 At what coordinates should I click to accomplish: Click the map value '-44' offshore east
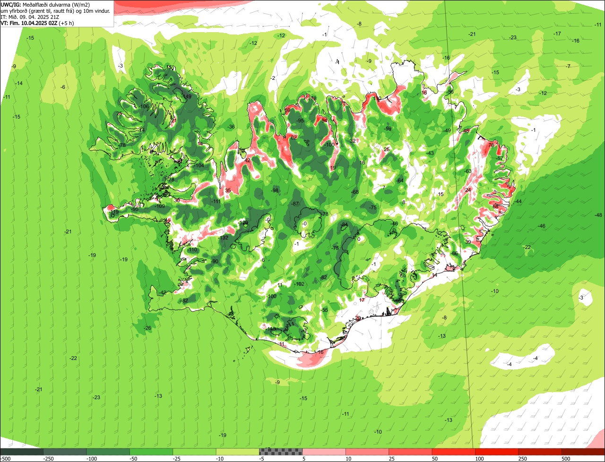(x=518, y=202)
